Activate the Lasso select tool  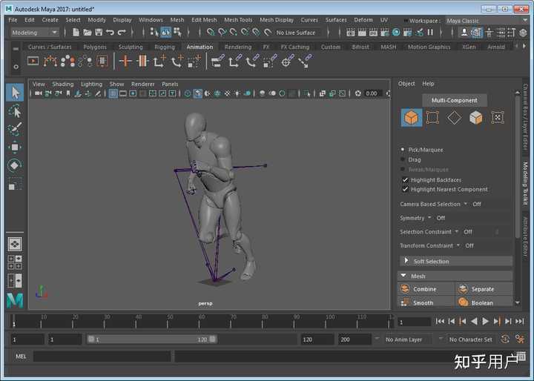click(15, 110)
